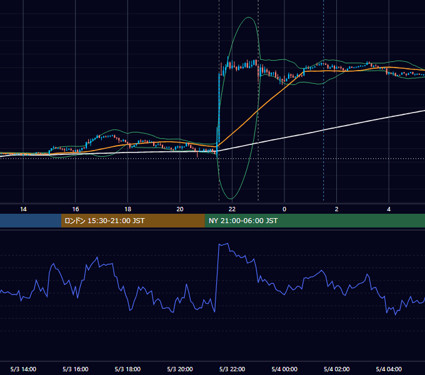
Task: Click the 16 hour label on upper axis
Action: [x=76, y=209]
